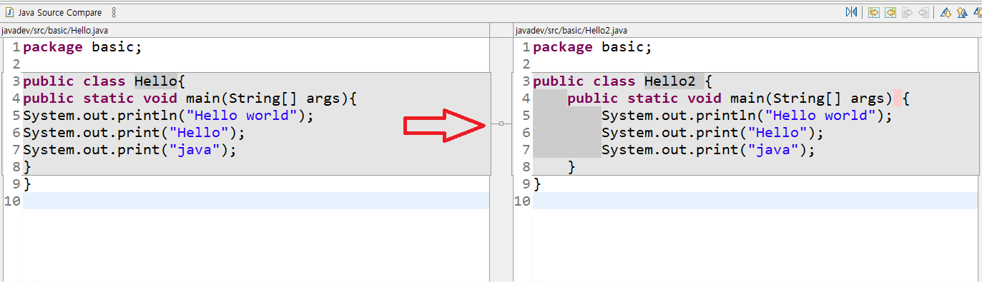The height and width of the screenshot is (282, 982).
Task: Click the 'public class Hello{' line
Action: pos(104,81)
